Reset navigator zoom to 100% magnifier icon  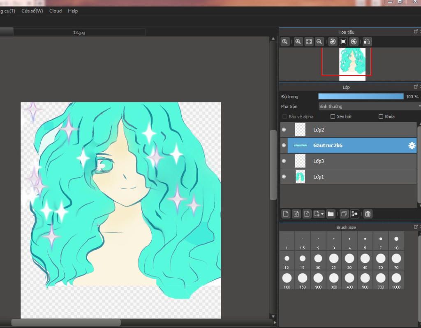pos(285,42)
